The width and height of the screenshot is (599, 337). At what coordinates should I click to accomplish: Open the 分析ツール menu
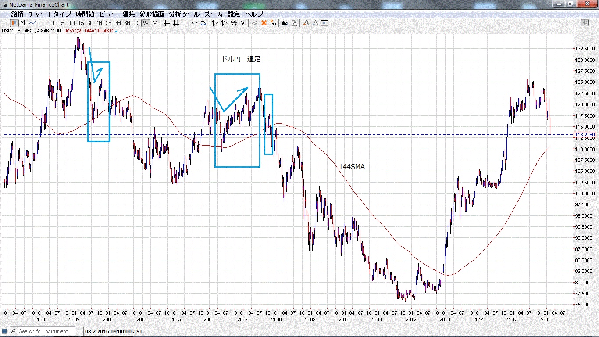coord(184,14)
